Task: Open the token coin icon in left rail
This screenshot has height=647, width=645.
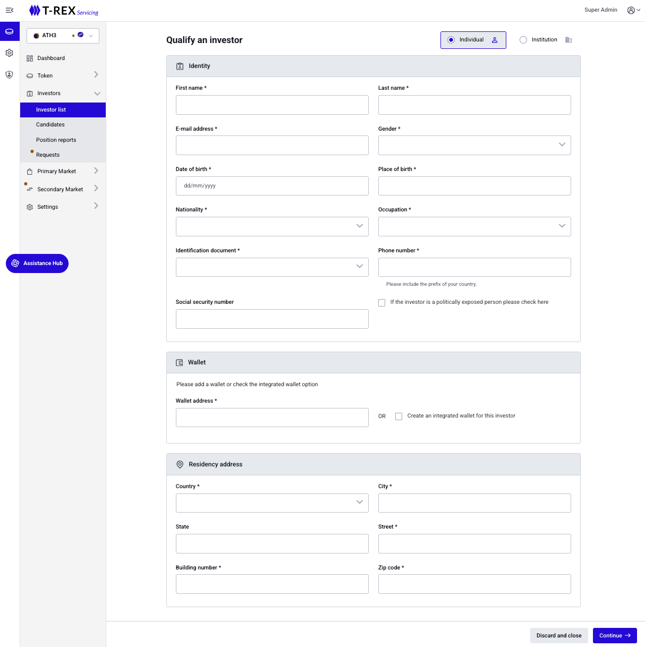Action: click(10, 32)
